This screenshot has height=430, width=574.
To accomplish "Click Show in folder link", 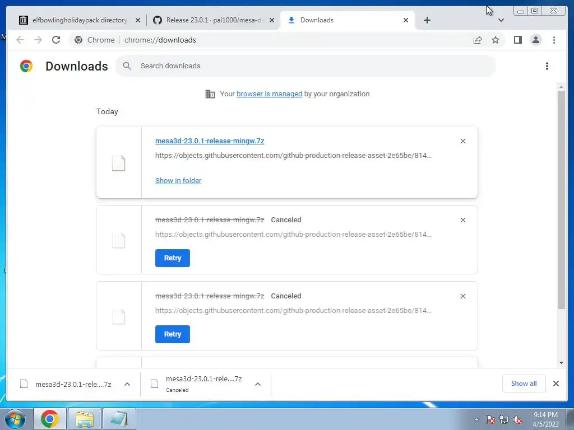I will coord(178,181).
